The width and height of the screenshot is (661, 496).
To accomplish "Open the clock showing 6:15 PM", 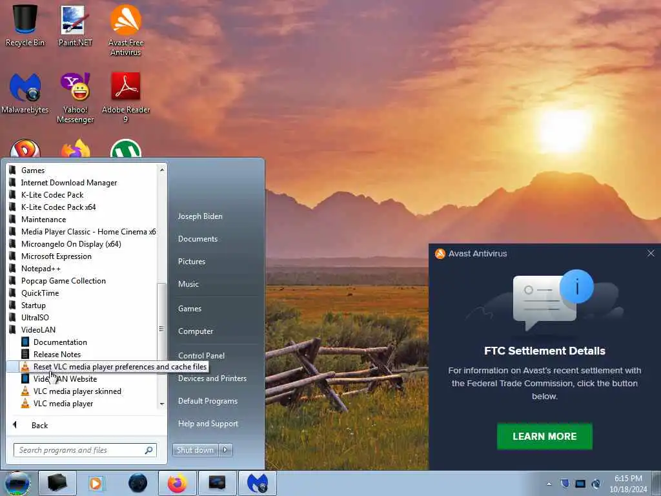I will tap(628, 484).
